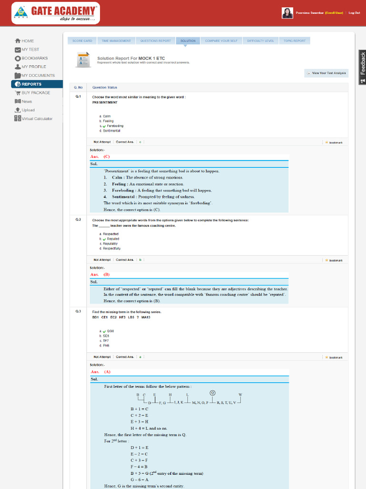This screenshot has width=366, height=489.
Task: Click option c. TF7 in Q.3
Action: [x=104, y=341]
